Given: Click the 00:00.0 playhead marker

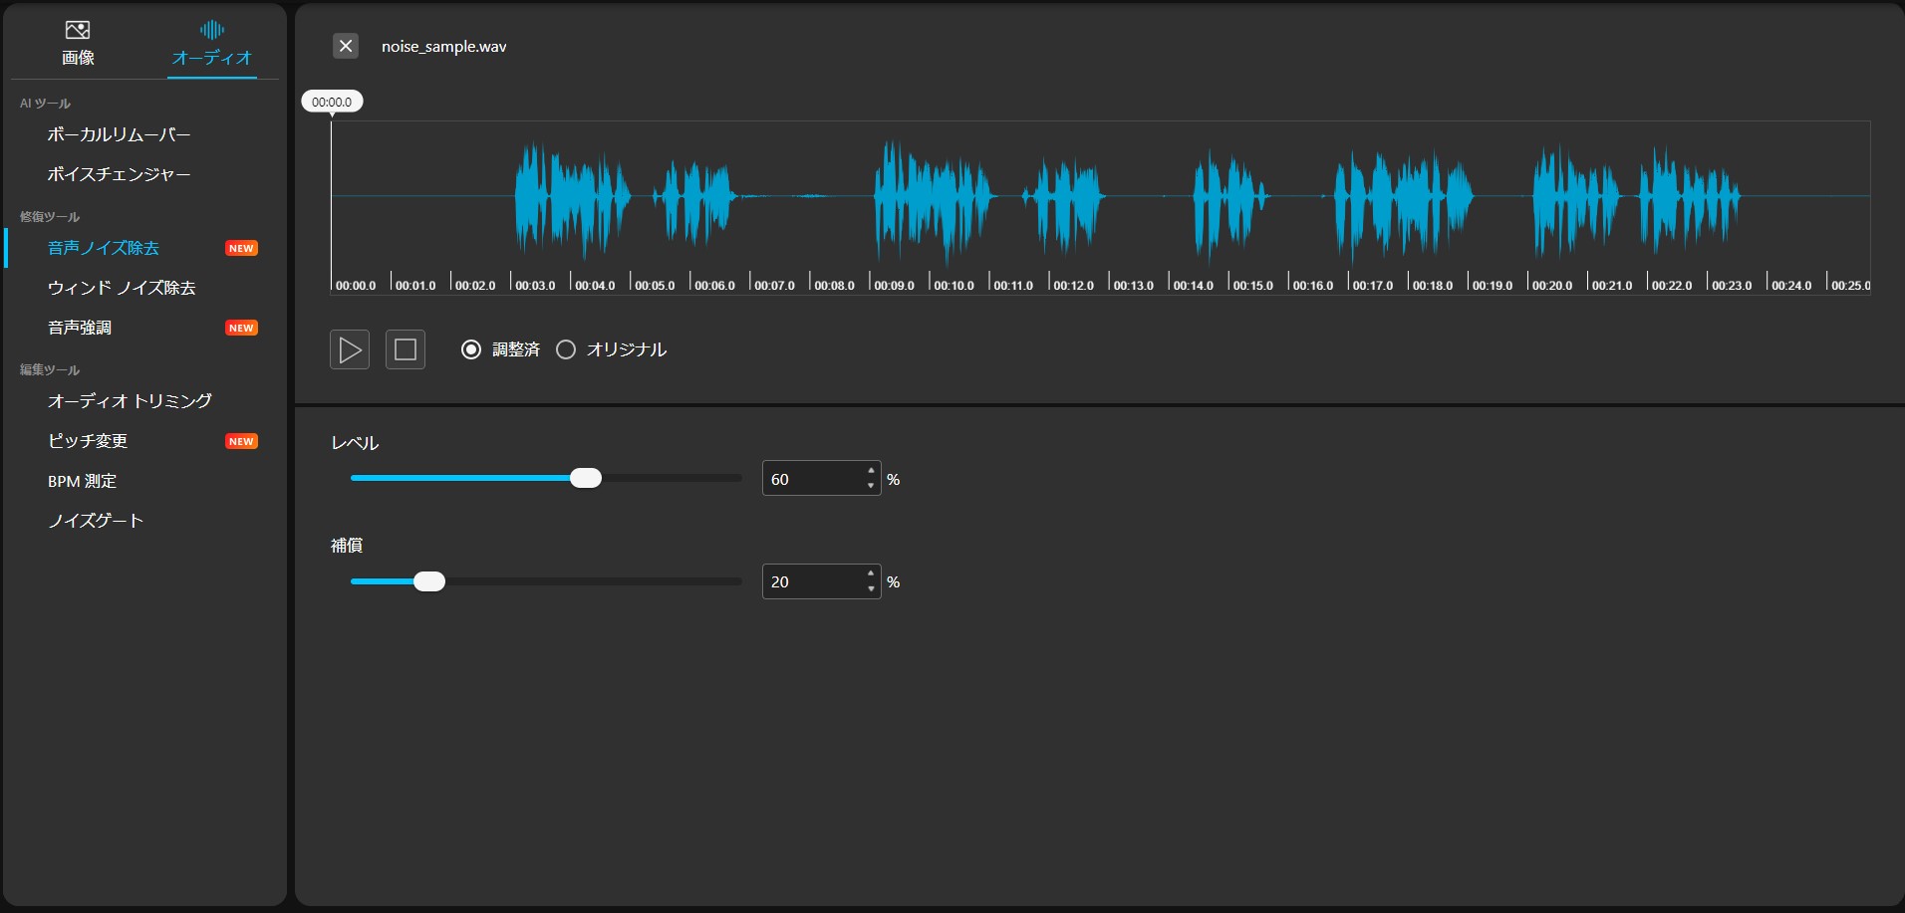Looking at the screenshot, I should pyautogui.click(x=332, y=102).
